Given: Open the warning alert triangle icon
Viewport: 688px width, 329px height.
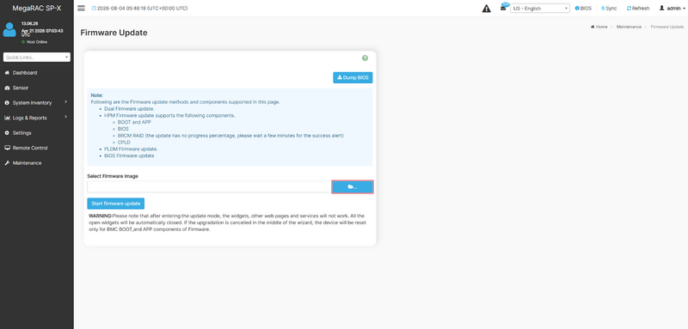Looking at the screenshot, I should (x=486, y=9).
